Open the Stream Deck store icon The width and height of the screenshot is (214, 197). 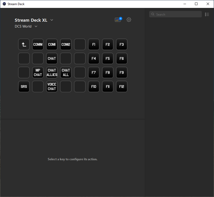click(118, 20)
